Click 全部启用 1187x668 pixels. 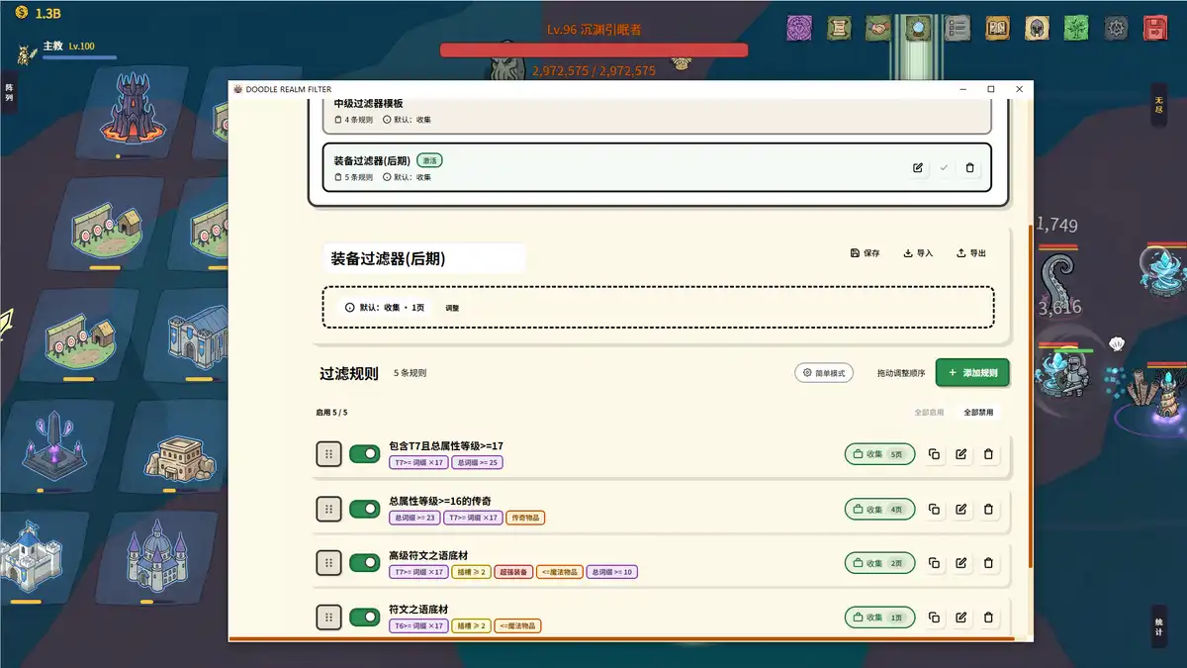point(929,412)
